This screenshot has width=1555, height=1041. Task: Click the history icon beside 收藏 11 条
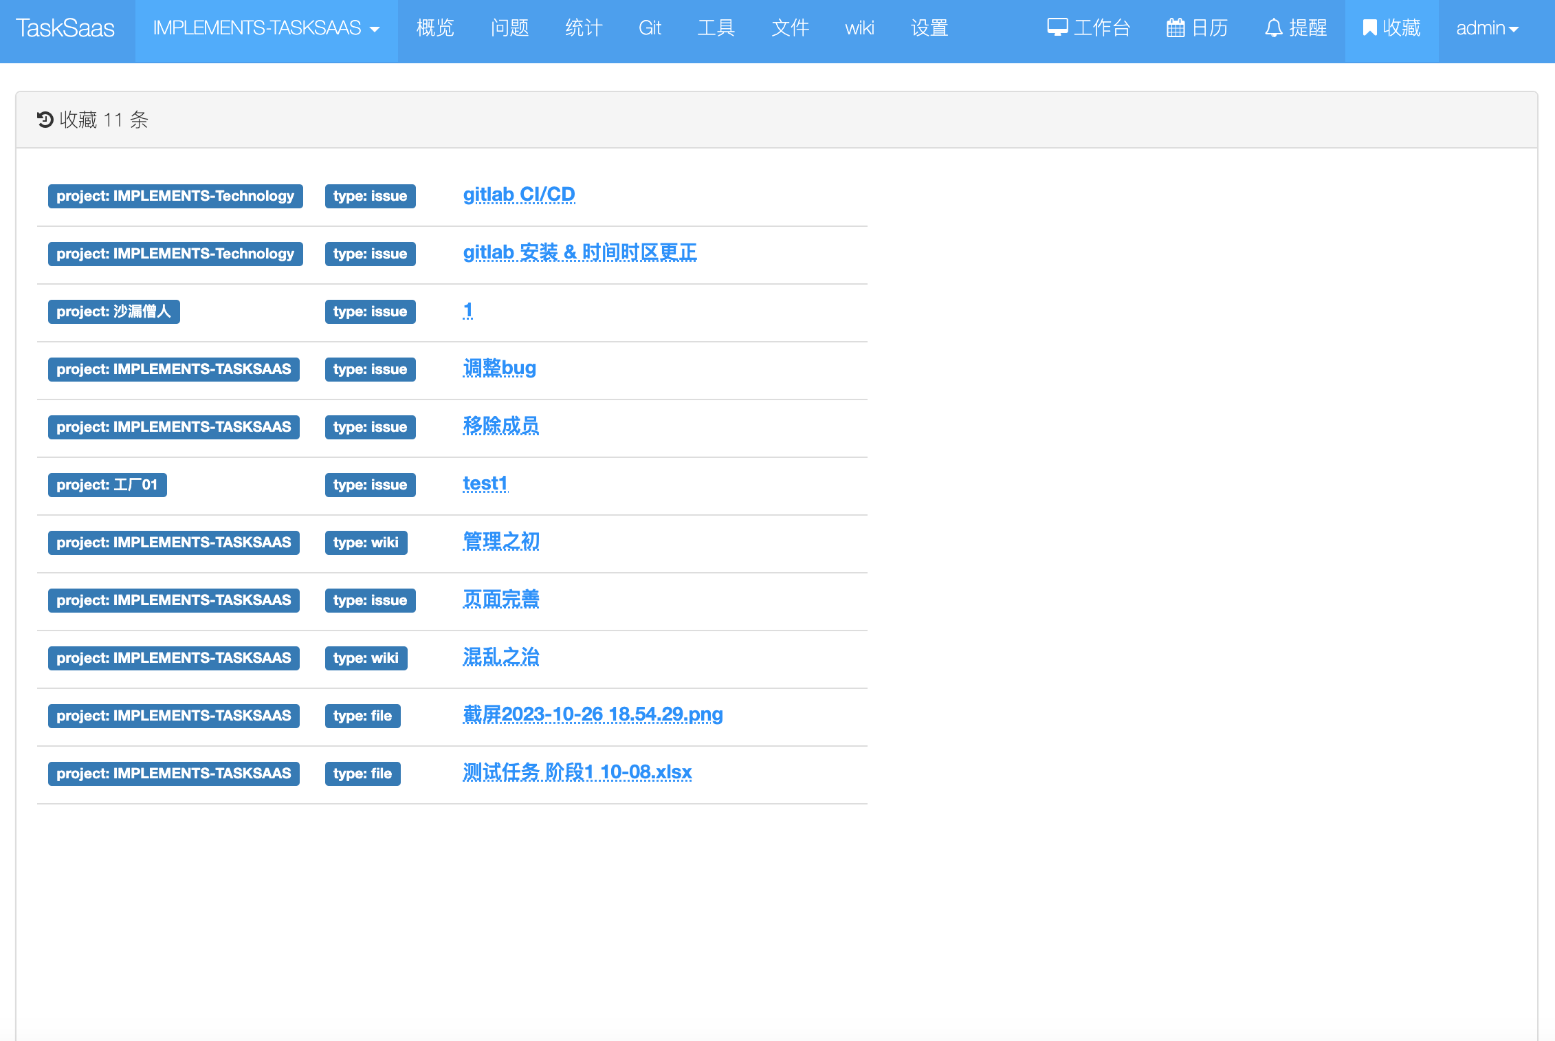click(45, 120)
